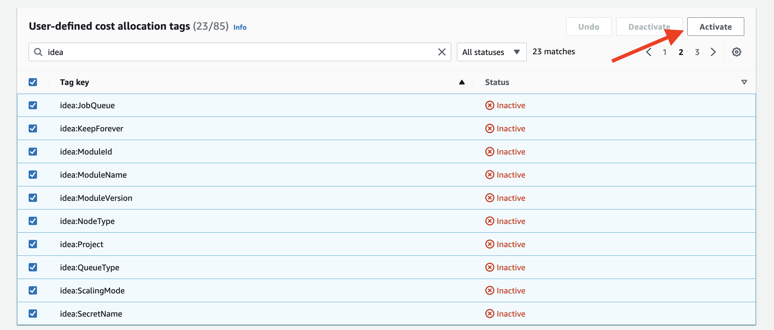774x330 pixels.
Task: Go to next page with right chevron
Action: coord(713,52)
